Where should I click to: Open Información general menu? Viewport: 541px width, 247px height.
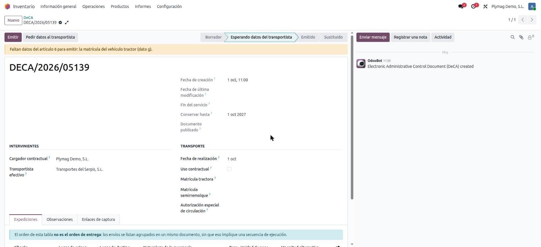coord(58,7)
